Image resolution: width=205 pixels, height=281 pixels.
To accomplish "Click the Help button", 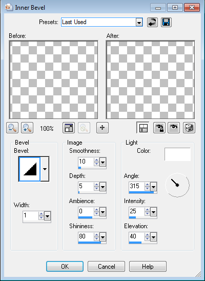I will (148, 267).
